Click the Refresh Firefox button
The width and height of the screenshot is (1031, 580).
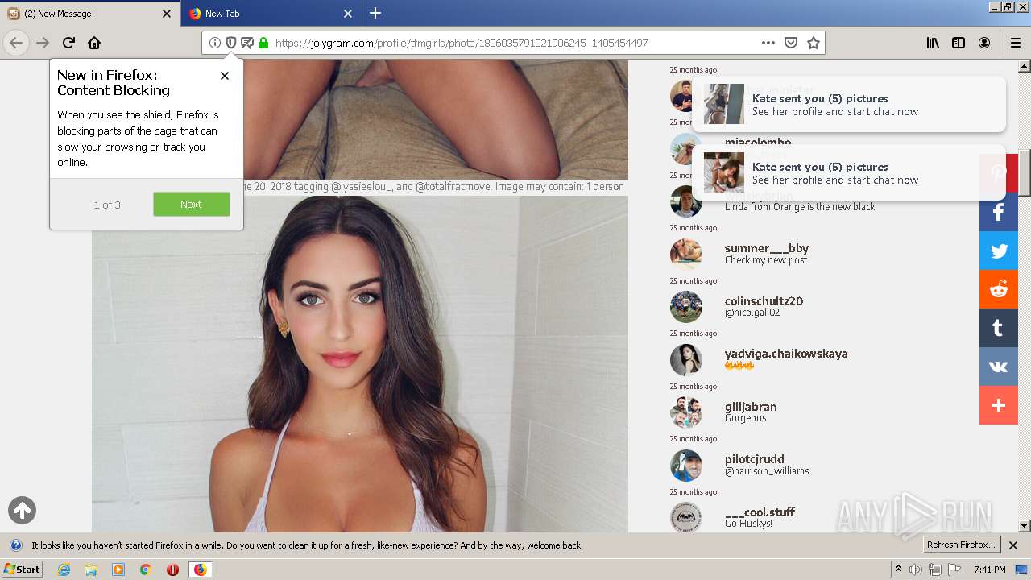pyautogui.click(x=961, y=545)
